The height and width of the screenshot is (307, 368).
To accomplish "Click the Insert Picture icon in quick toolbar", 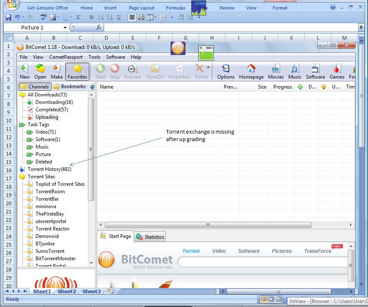I will click(53, 17).
